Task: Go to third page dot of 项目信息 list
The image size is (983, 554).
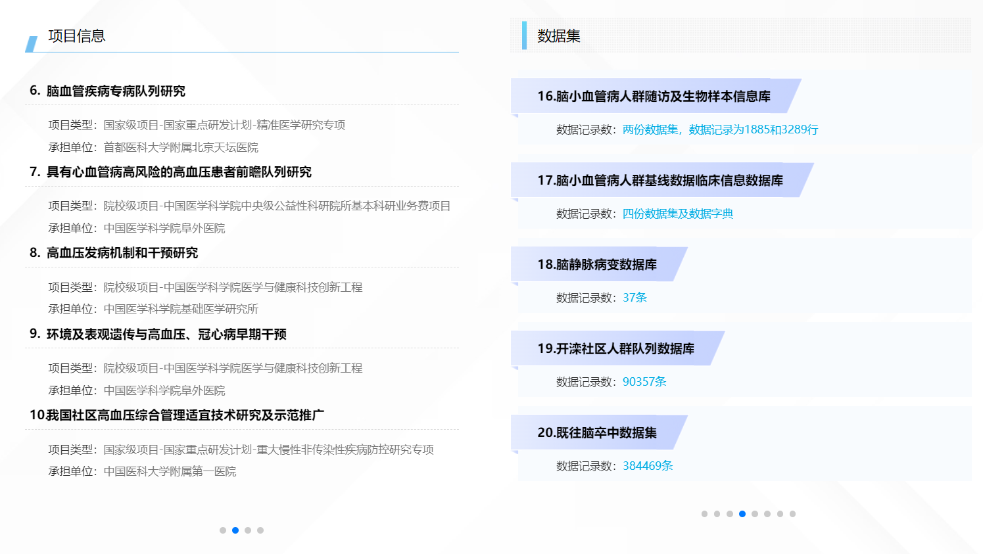Action: (248, 530)
